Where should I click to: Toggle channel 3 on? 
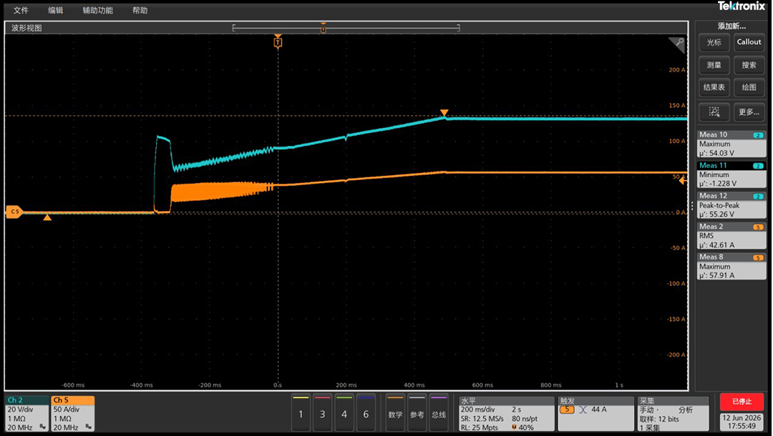point(322,413)
